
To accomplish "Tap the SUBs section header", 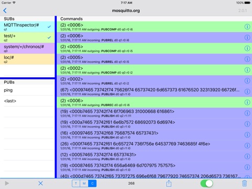I will point(9,19).
